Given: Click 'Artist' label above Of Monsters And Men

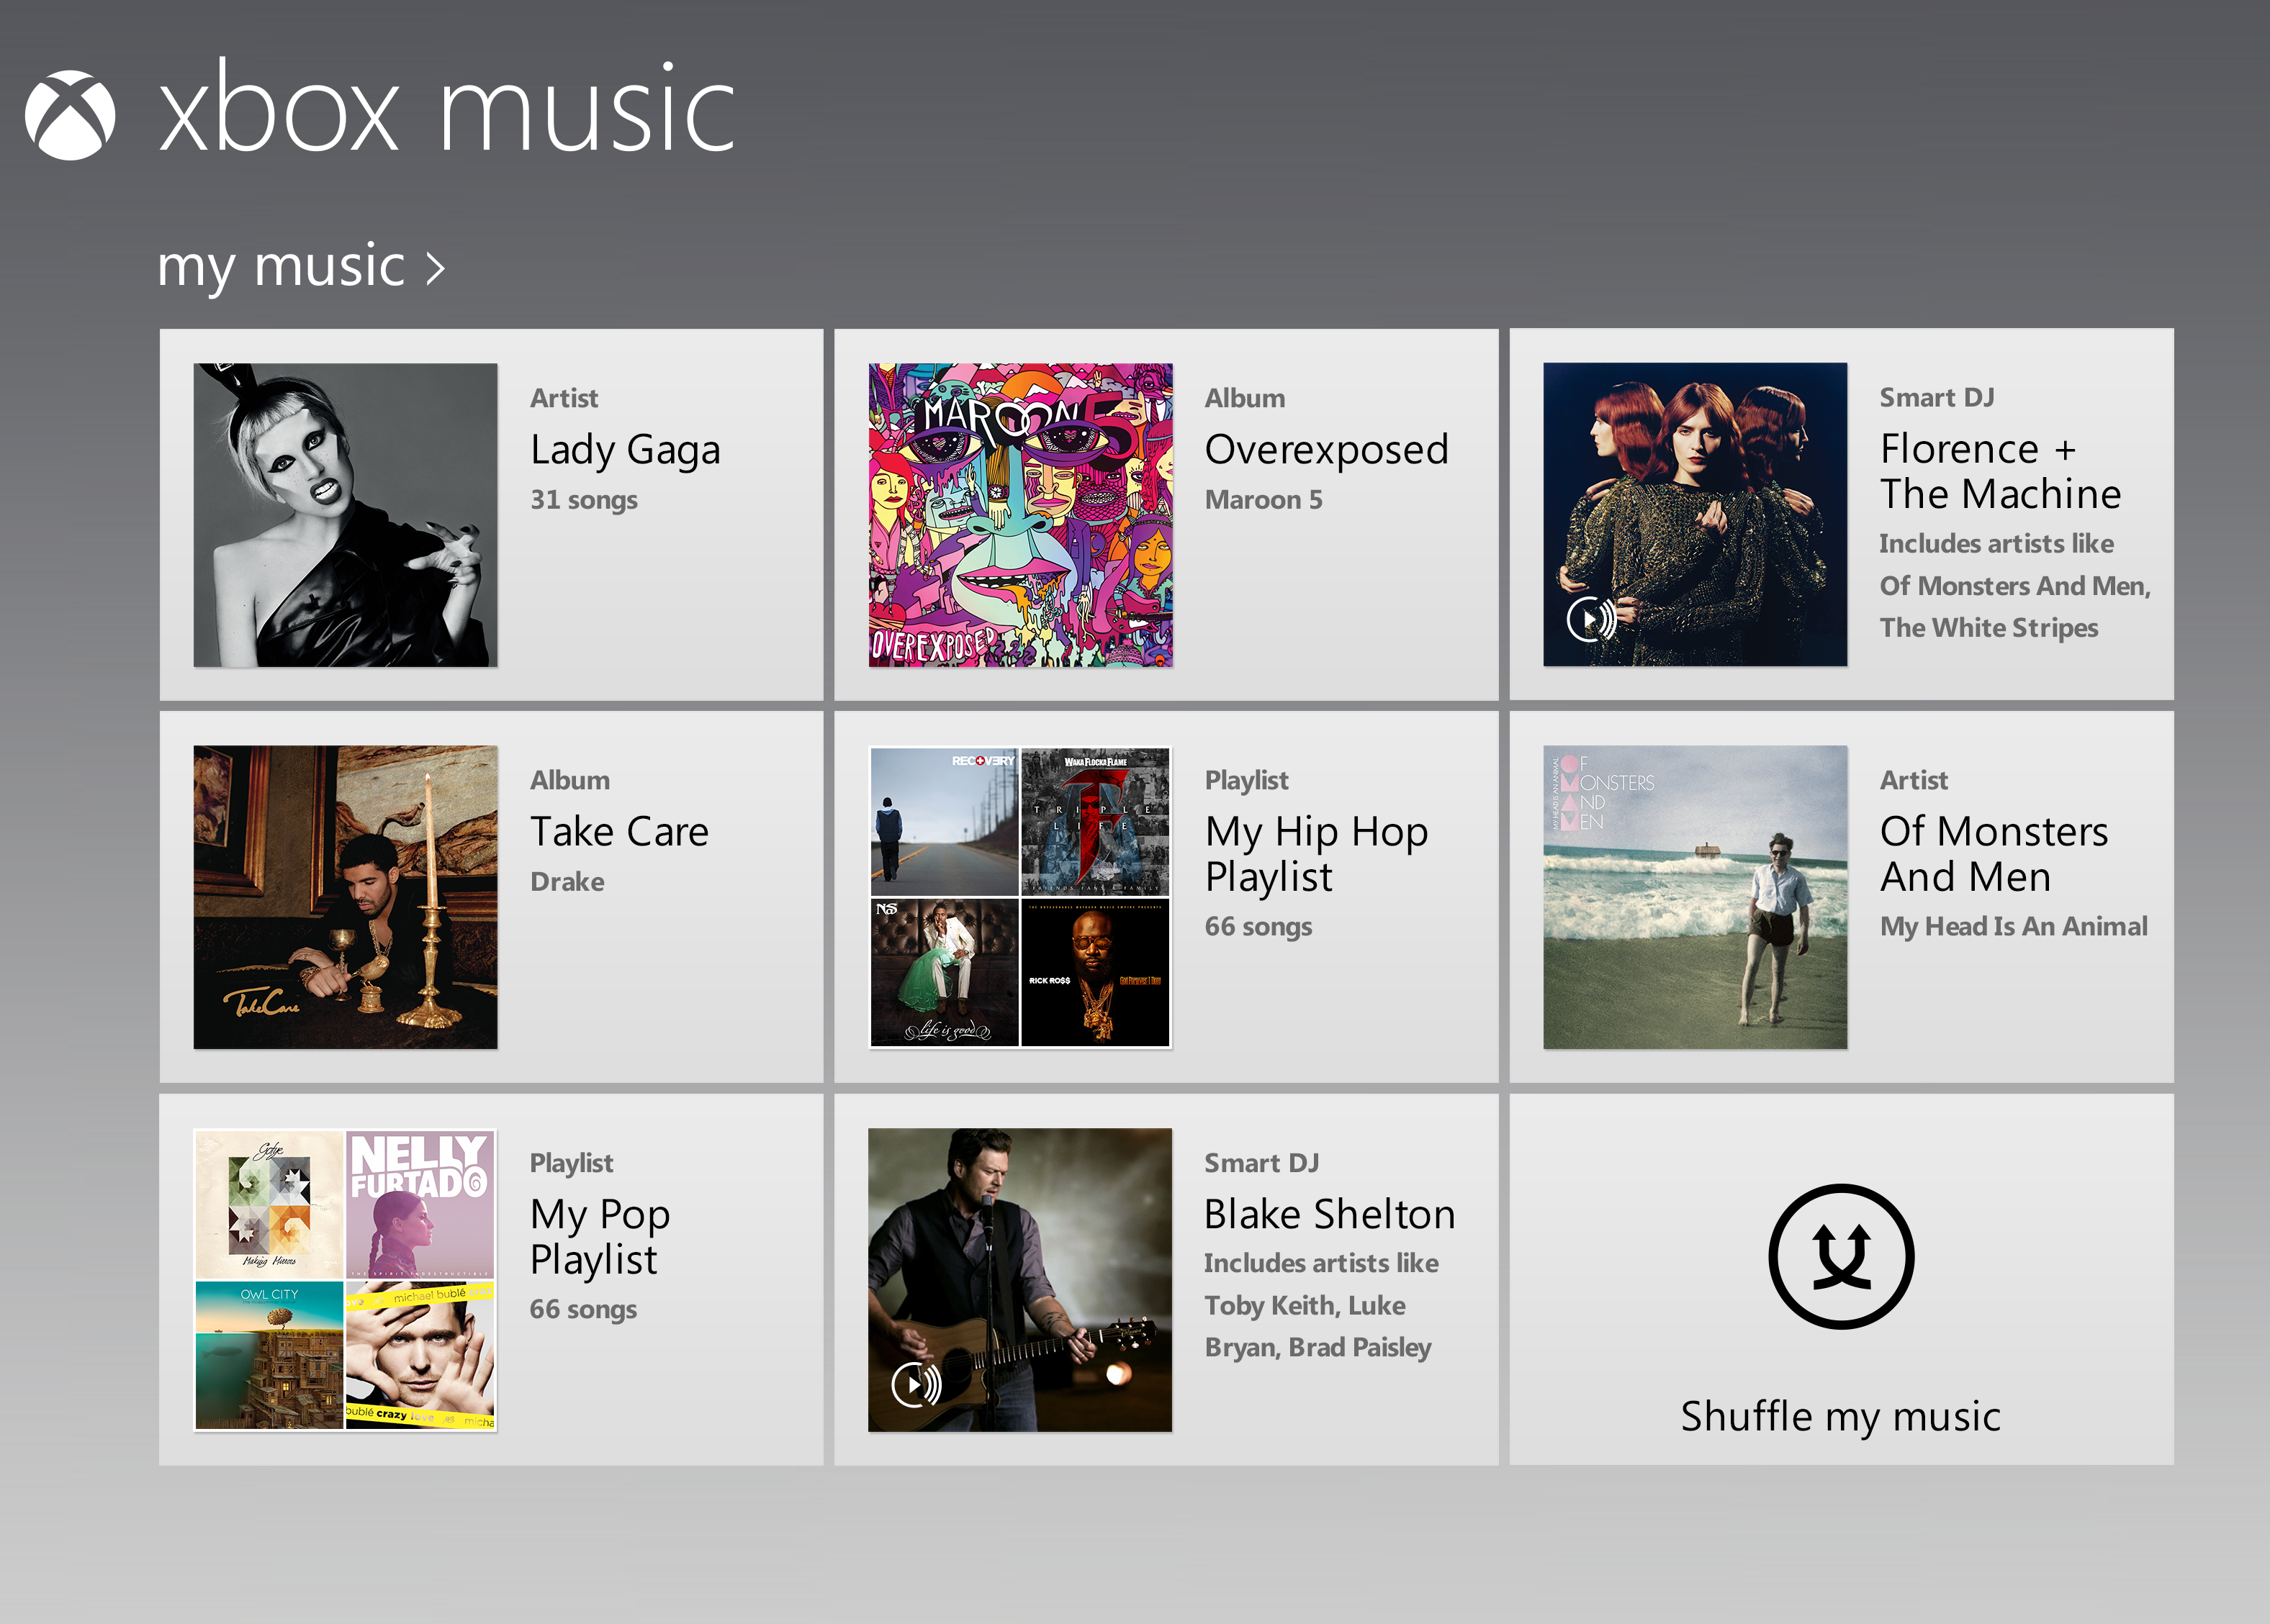Looking at the screenshot, I should (x=1914, y=780).
